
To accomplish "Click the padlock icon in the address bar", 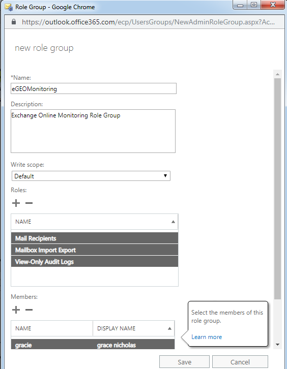I will pos(14,22).
